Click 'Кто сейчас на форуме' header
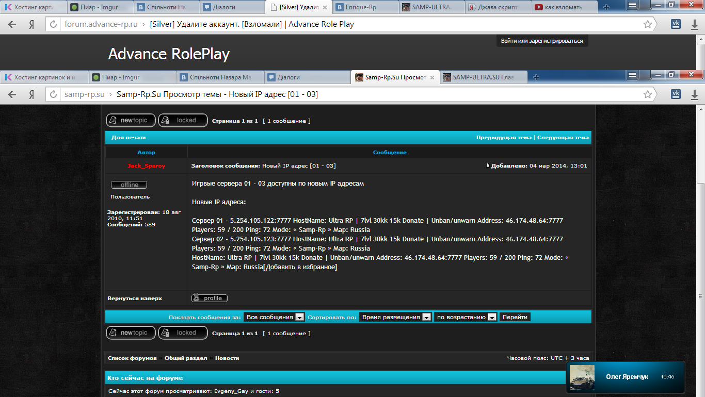 146,378
